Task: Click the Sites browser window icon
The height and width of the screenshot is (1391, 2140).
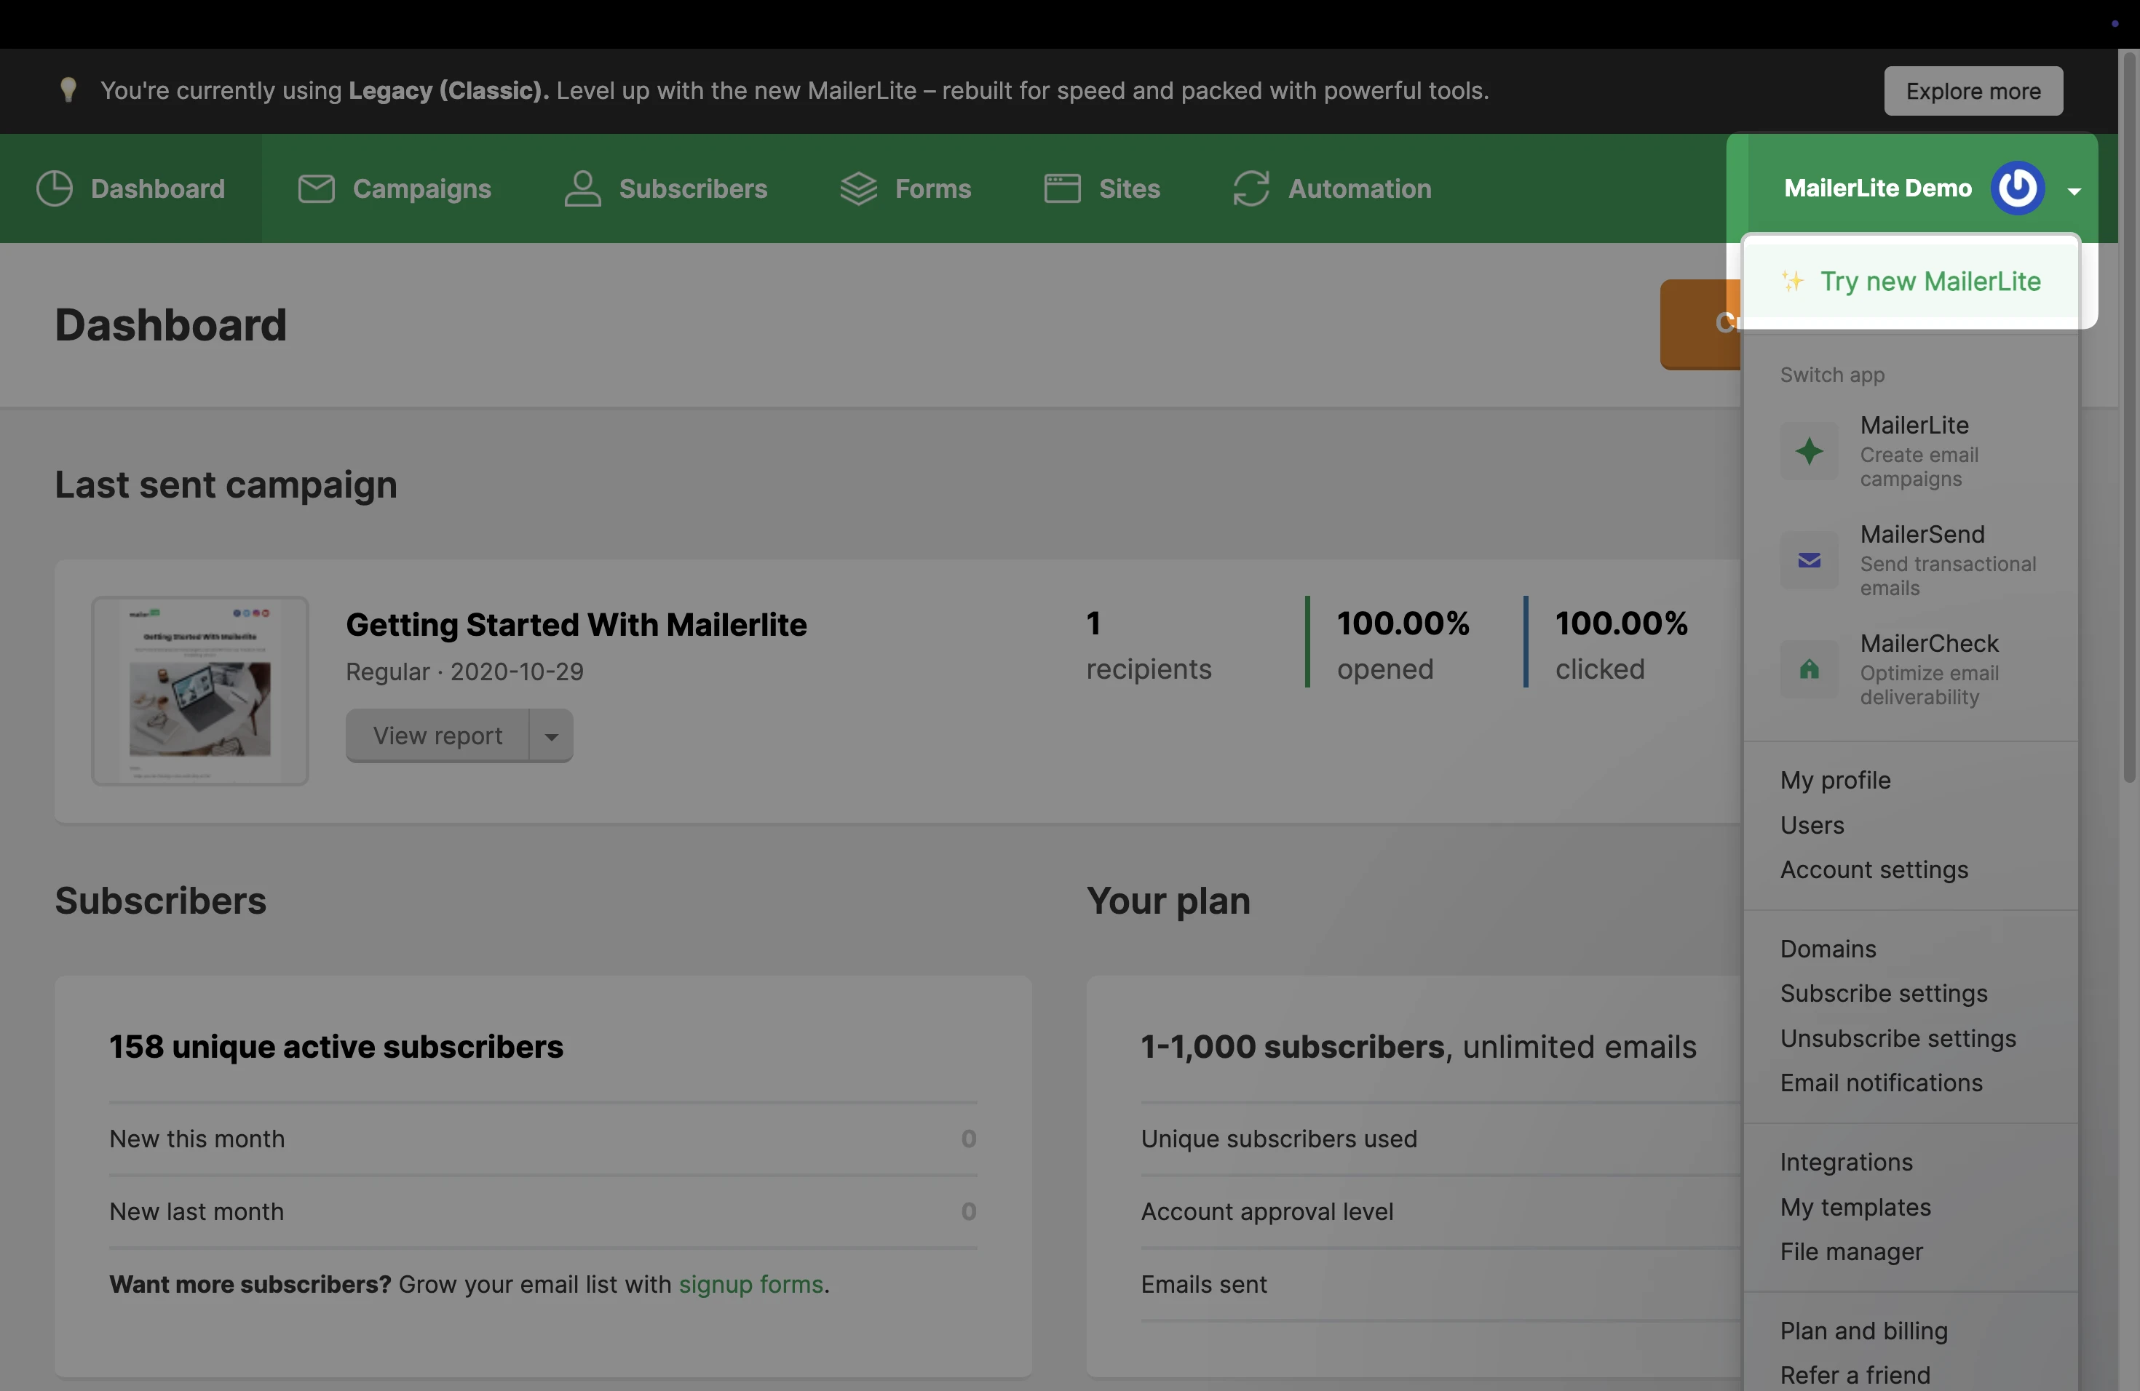Action: [x=1062, y=188]
